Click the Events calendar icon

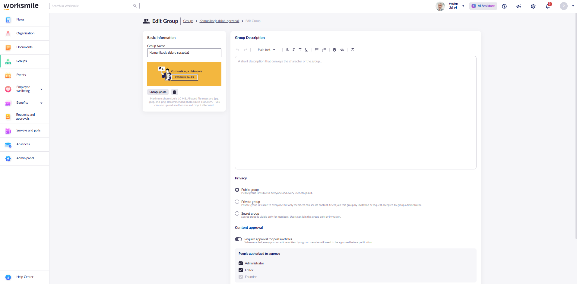click(x=8, y=75)
